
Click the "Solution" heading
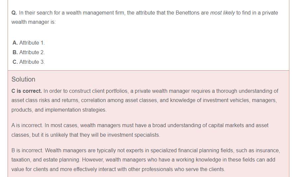(x=23, y=79)
